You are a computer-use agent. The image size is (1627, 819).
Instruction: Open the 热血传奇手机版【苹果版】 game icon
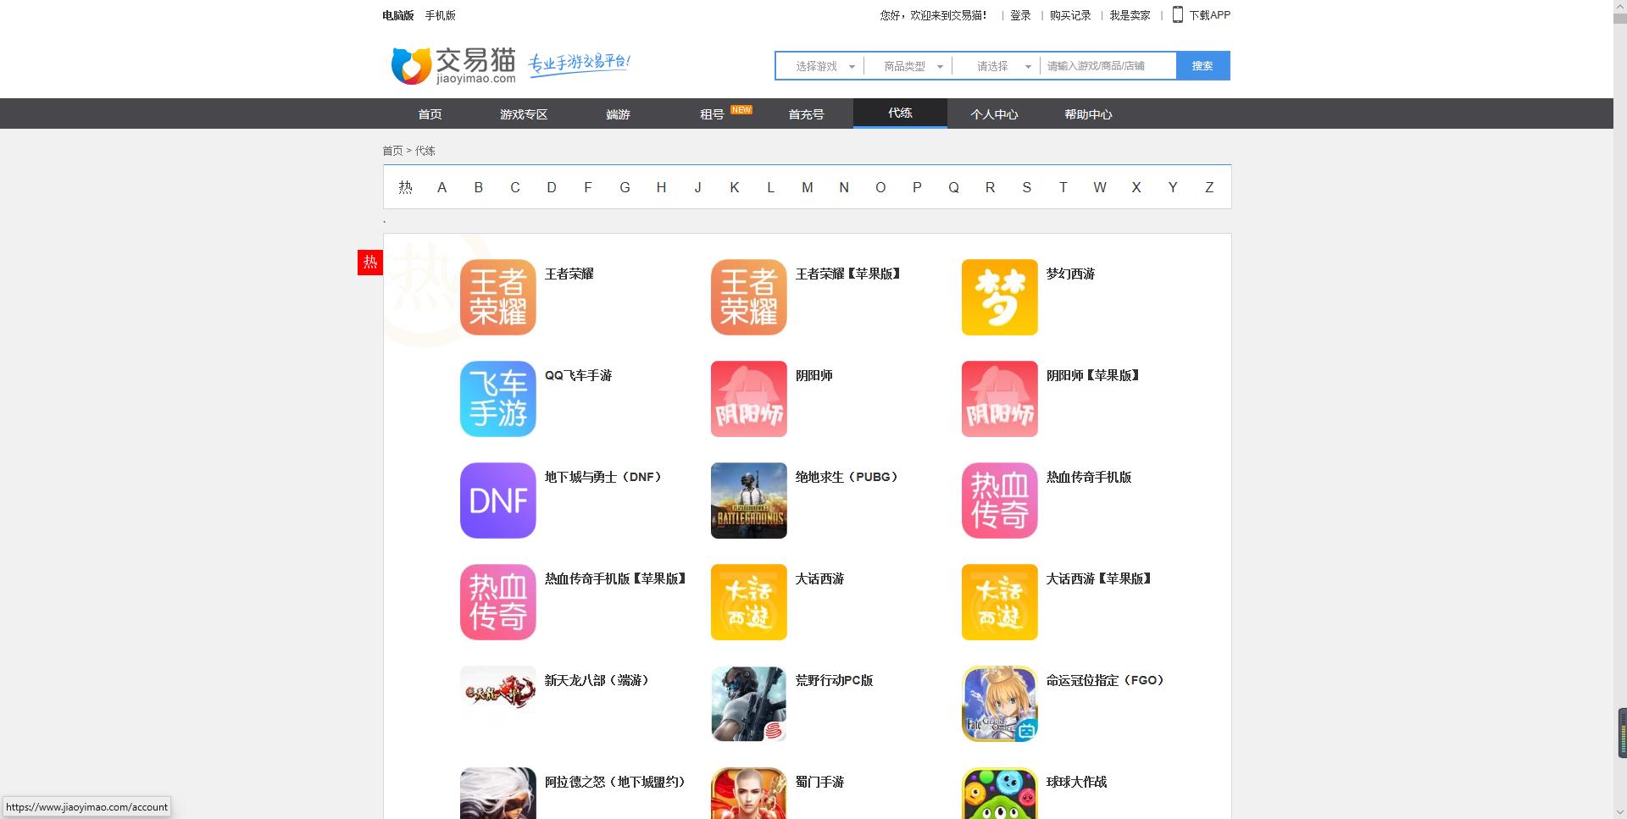point(498,602)
